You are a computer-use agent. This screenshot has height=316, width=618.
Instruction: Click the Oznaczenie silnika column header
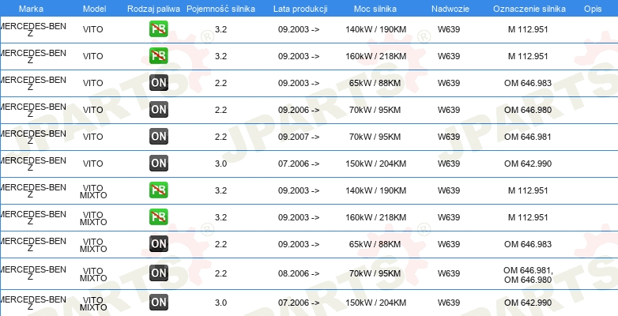(529, 9)
